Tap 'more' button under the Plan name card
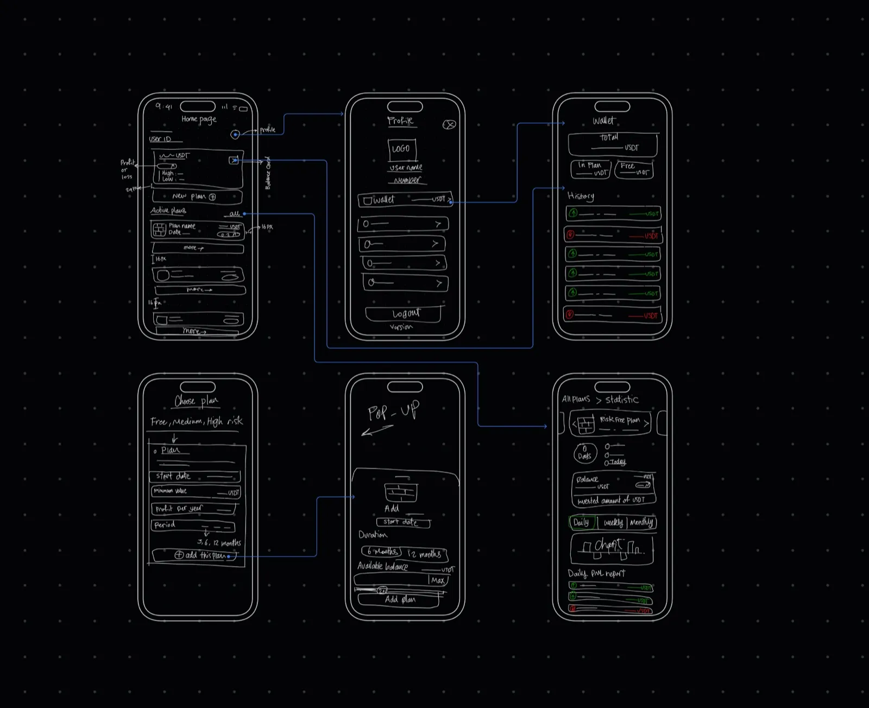Viewport: 869px width, 708px height. (198, 248)
